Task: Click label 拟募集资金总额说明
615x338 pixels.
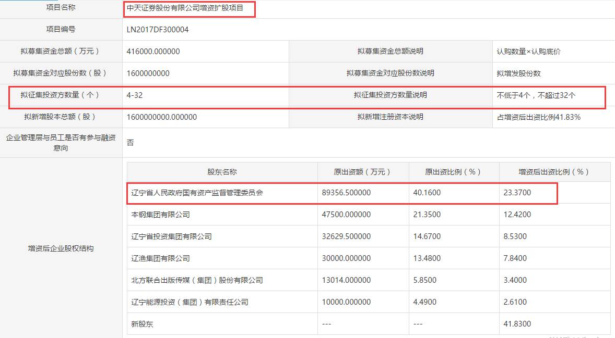Action: 391,51
